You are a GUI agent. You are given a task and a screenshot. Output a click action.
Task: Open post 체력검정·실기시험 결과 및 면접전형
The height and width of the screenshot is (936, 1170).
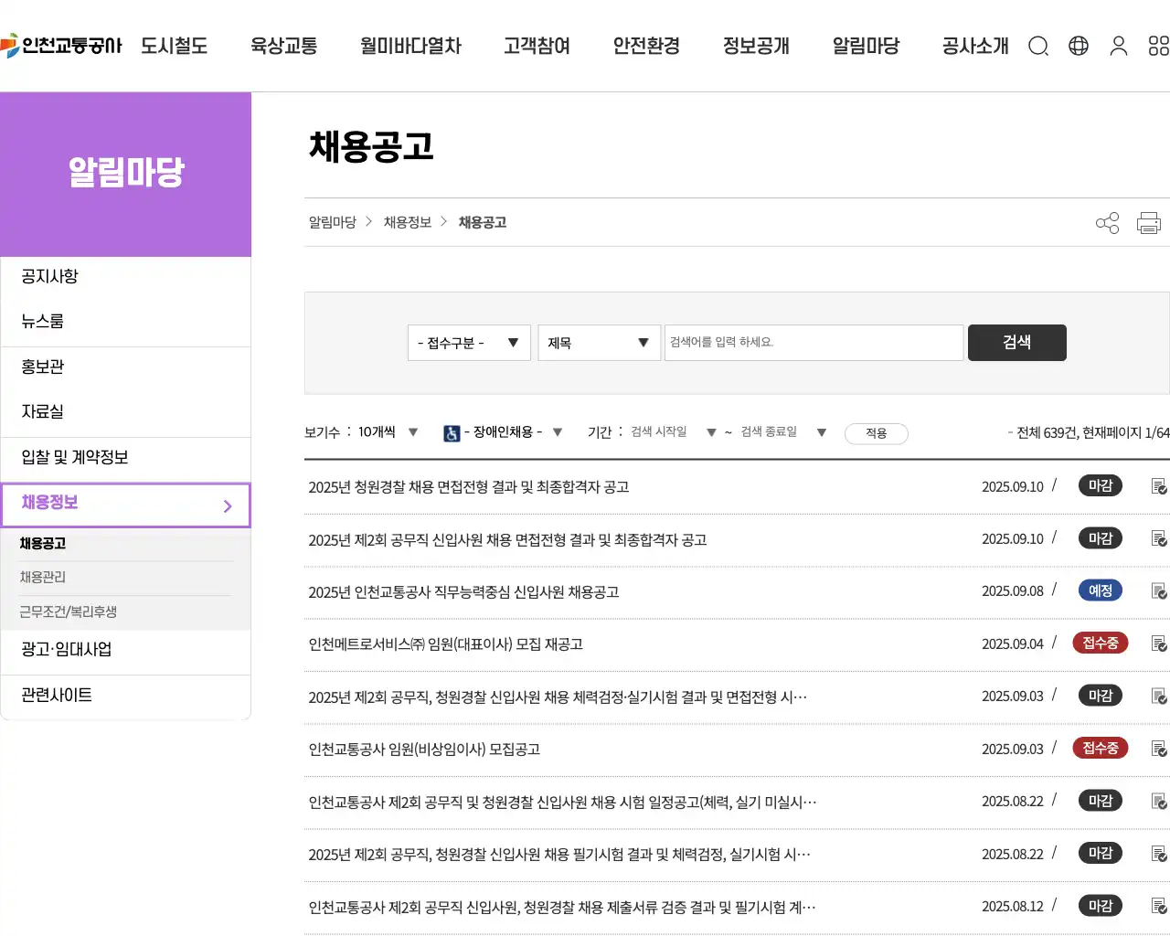point(558,697)
